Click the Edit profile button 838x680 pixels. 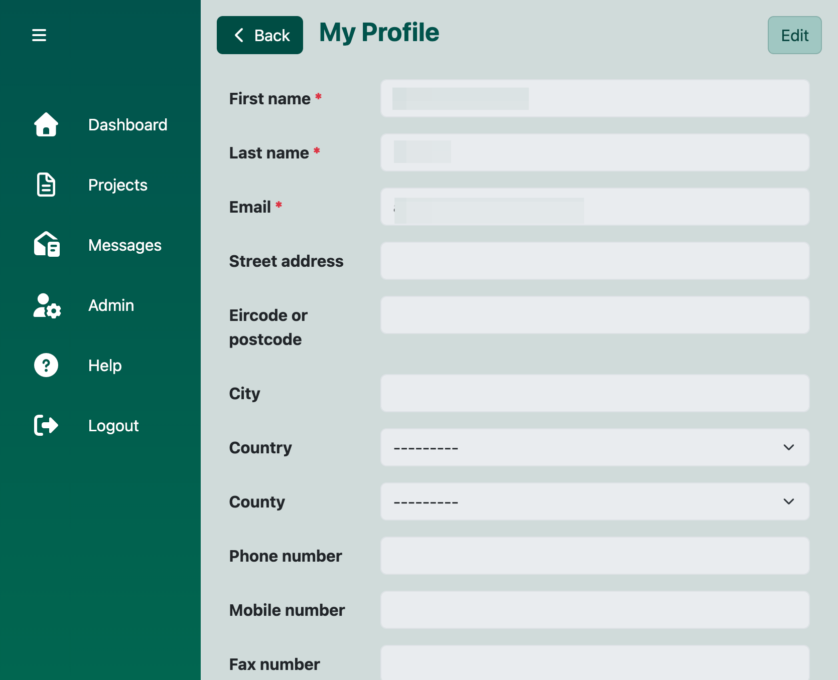point(795,35)
